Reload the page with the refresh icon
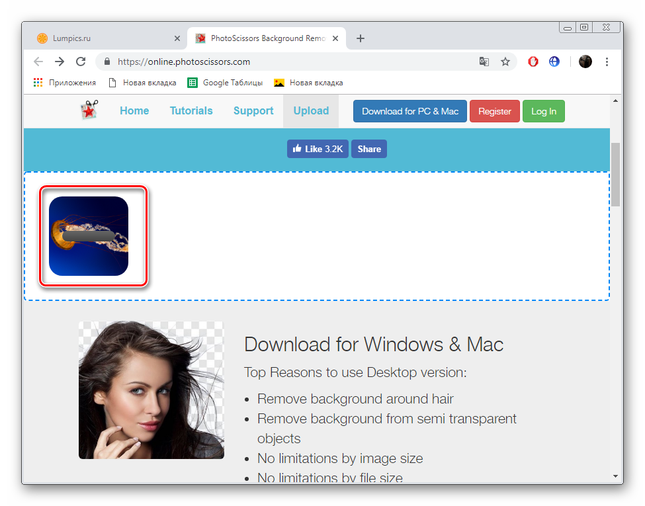 click(81, 62)
